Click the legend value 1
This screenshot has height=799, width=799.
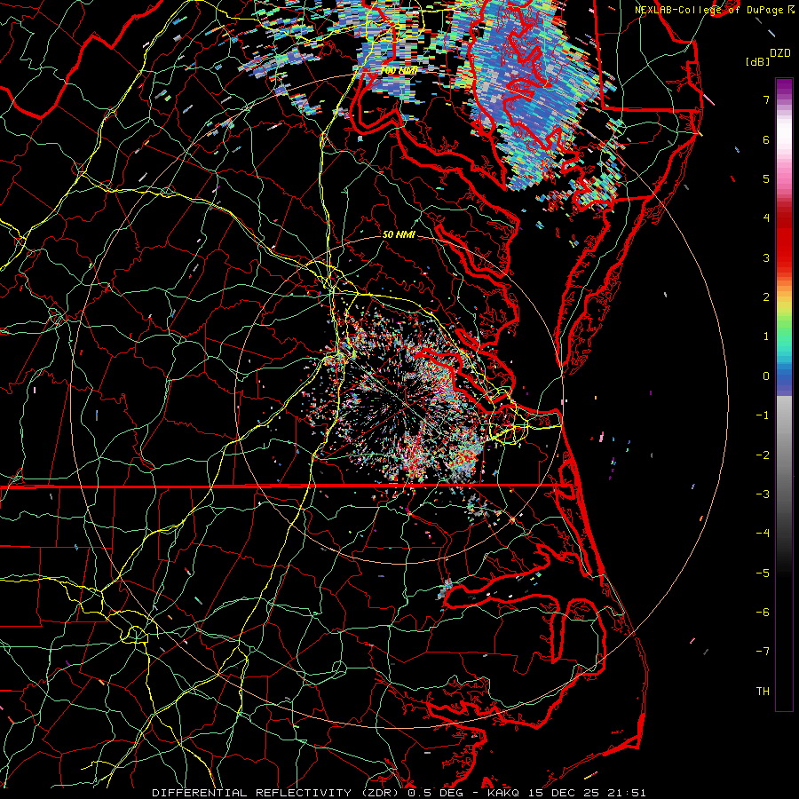point(766,336)
